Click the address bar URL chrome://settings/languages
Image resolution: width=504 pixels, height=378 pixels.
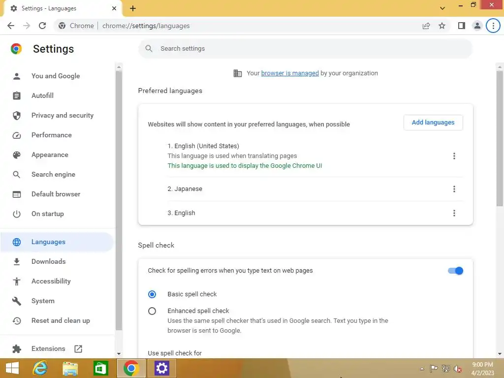[x=146, y=26]
